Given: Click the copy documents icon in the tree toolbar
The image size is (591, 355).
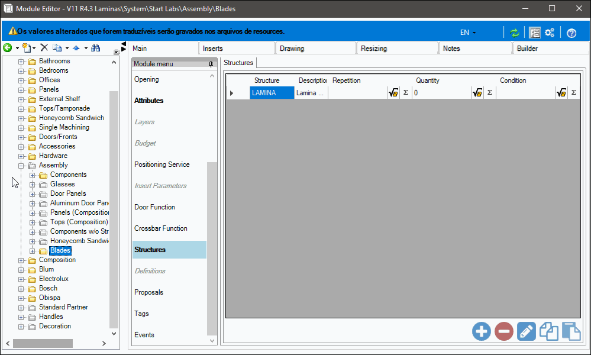Looking at the screenshot, I should pyautogui.click(x=57, y=48).
